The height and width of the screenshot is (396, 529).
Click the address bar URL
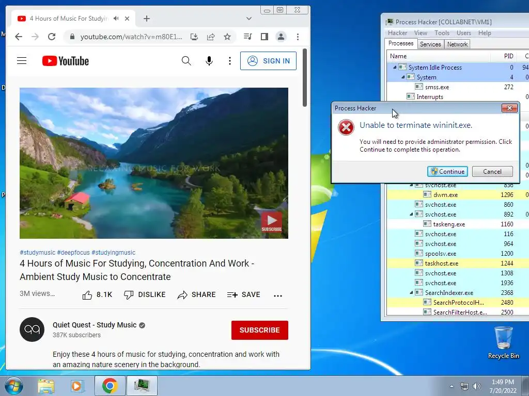coord(131,37)
